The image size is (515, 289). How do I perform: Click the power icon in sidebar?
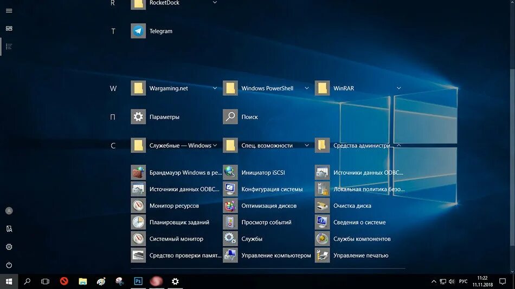9,265
